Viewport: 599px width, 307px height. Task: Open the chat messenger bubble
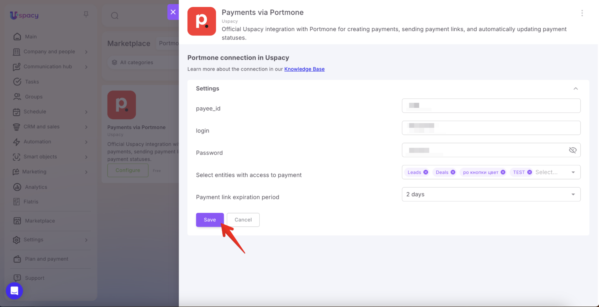pyautogui.click(x=14, y=291)
